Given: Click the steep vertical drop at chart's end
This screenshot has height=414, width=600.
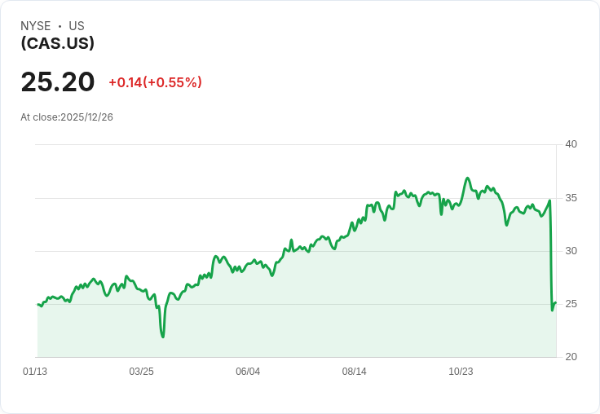Looking at the screenshot, I should click(551, 253).
